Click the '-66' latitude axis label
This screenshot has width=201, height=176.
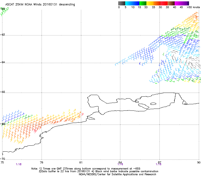[3, 92]
